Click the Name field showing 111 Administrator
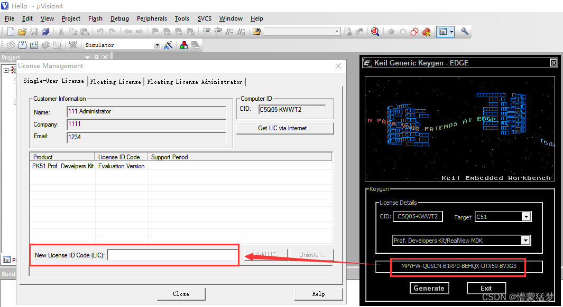 coord(146,112)
